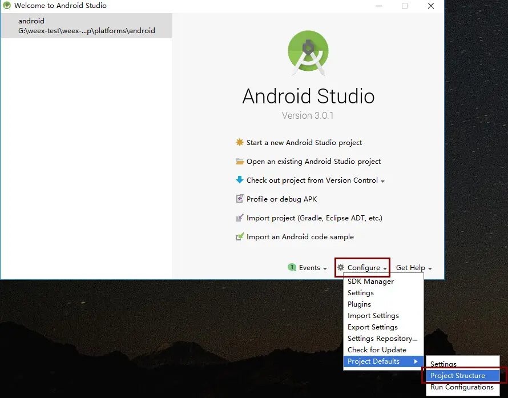Select Settings Repository... menu item

tap(383, 339)
